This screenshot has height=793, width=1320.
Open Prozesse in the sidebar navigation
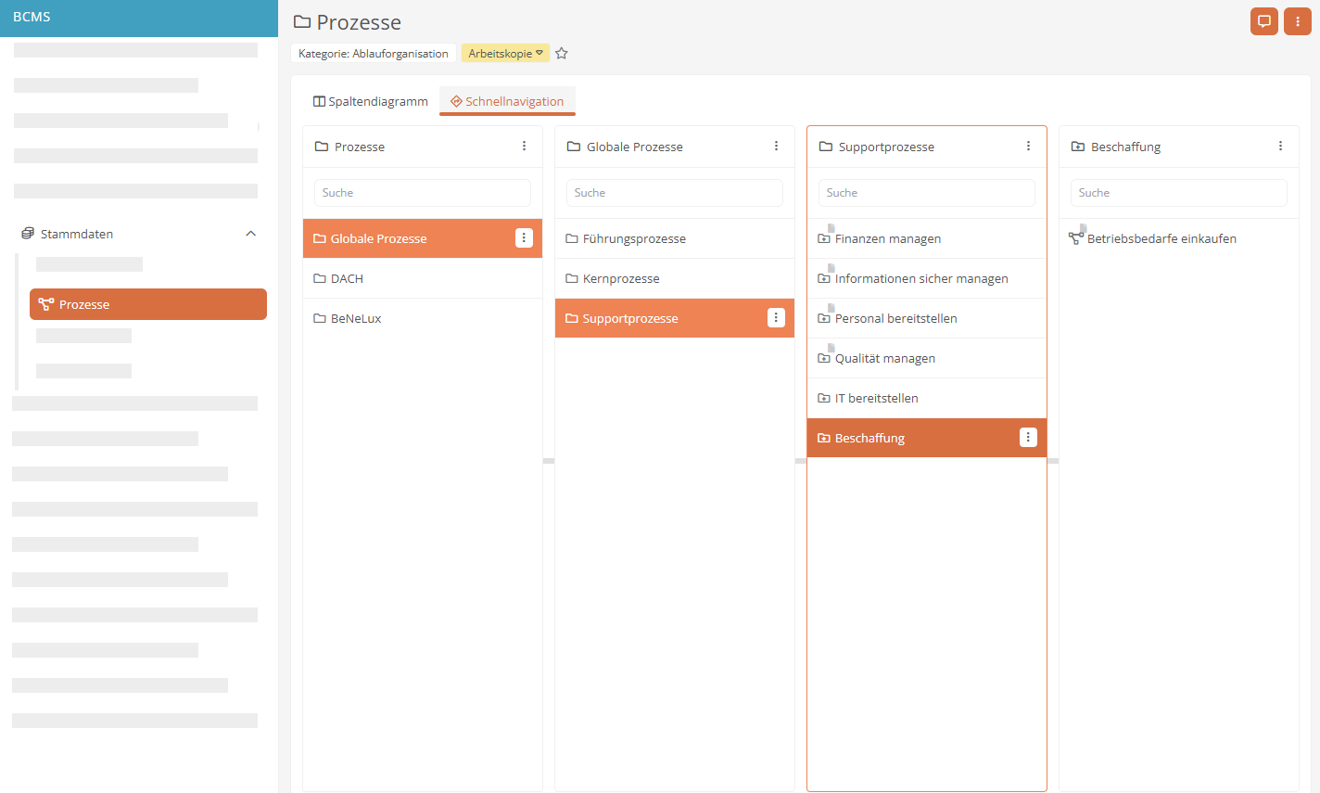click(148, 304)
